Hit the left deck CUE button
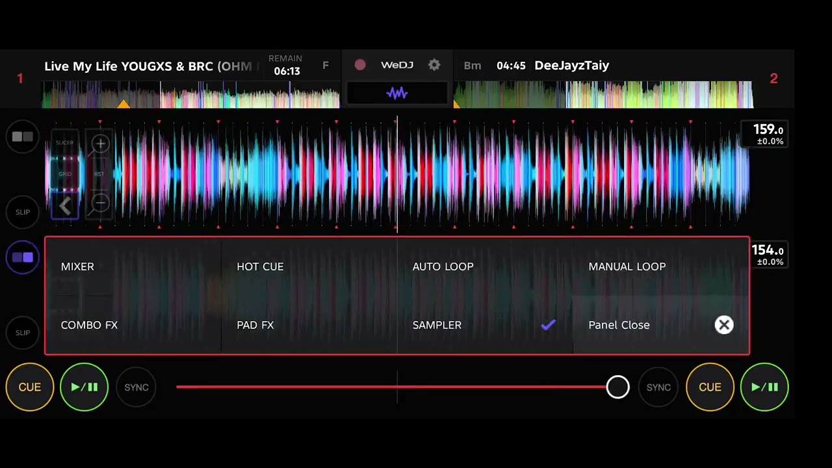The width and height of the screenshot is (832, 468). 30,387
